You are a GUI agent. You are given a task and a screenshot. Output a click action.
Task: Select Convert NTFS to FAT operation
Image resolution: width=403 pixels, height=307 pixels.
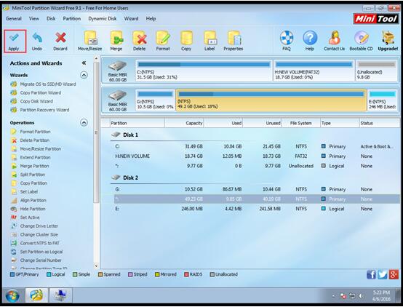tap(35, 243)
